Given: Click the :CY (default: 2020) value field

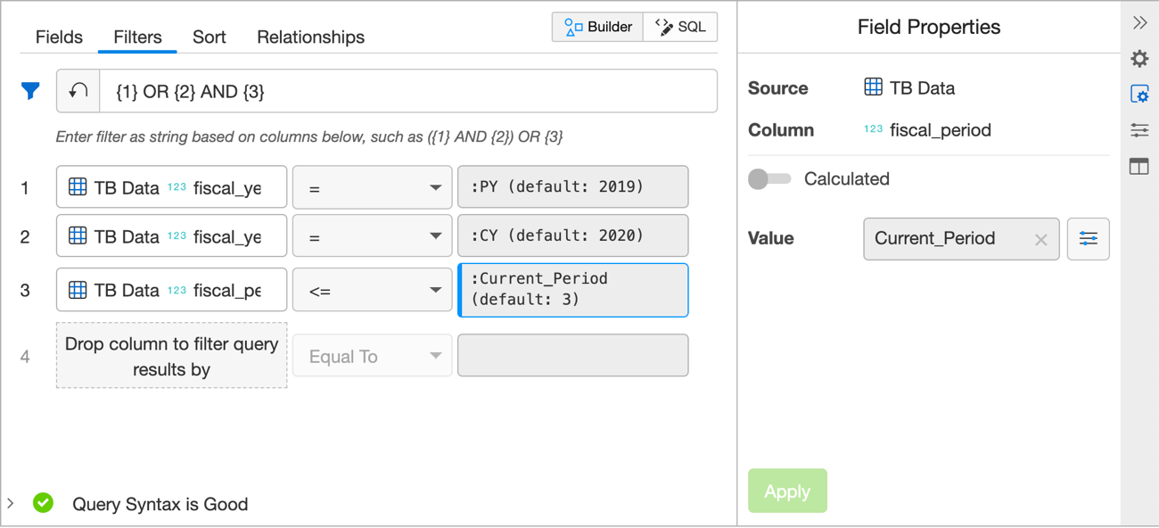Looking at the screenshot, I should tap(573, 236).
